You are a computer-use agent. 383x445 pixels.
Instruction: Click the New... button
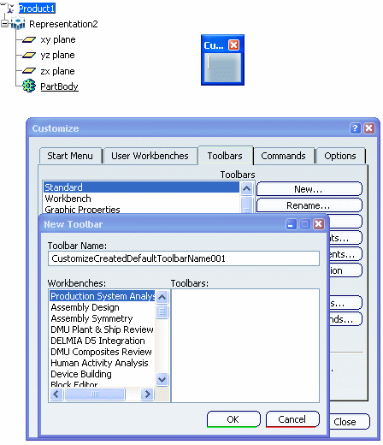[x=309, y=189]
